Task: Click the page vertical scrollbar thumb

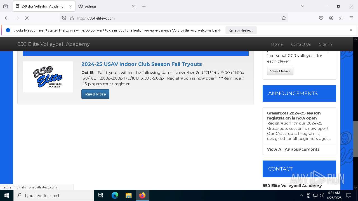Action: pyautogui.click(x=355, y=139)
